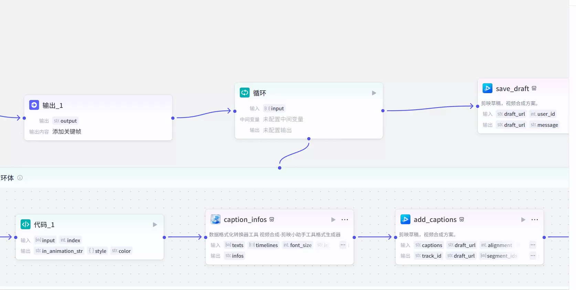Viewport: 576px width, 290px height.
Task: Expand hidden add_captions output parameters
Action: [533, 256]
